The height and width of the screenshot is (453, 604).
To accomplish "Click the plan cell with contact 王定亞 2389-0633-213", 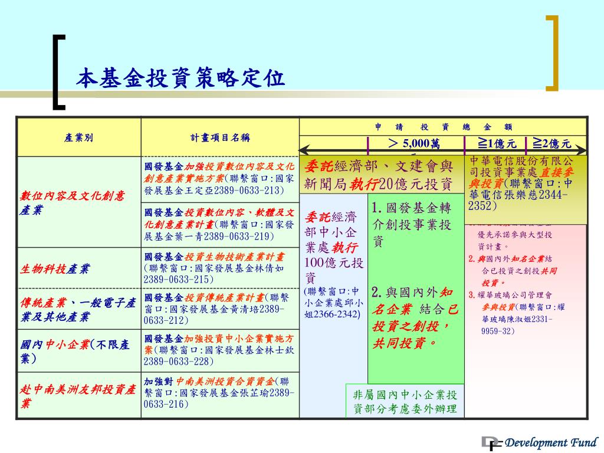I will [221, 179].
